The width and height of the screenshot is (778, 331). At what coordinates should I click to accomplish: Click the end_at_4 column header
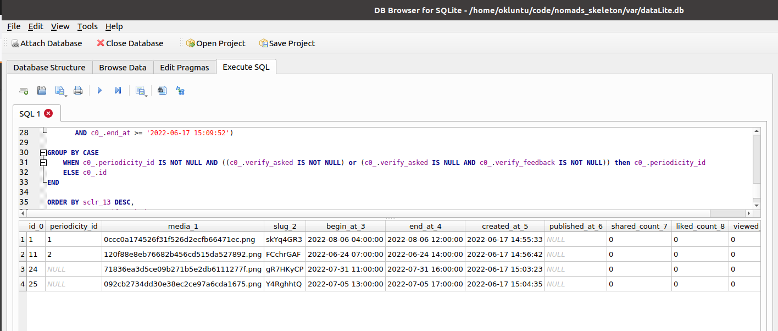coord(425,226)
